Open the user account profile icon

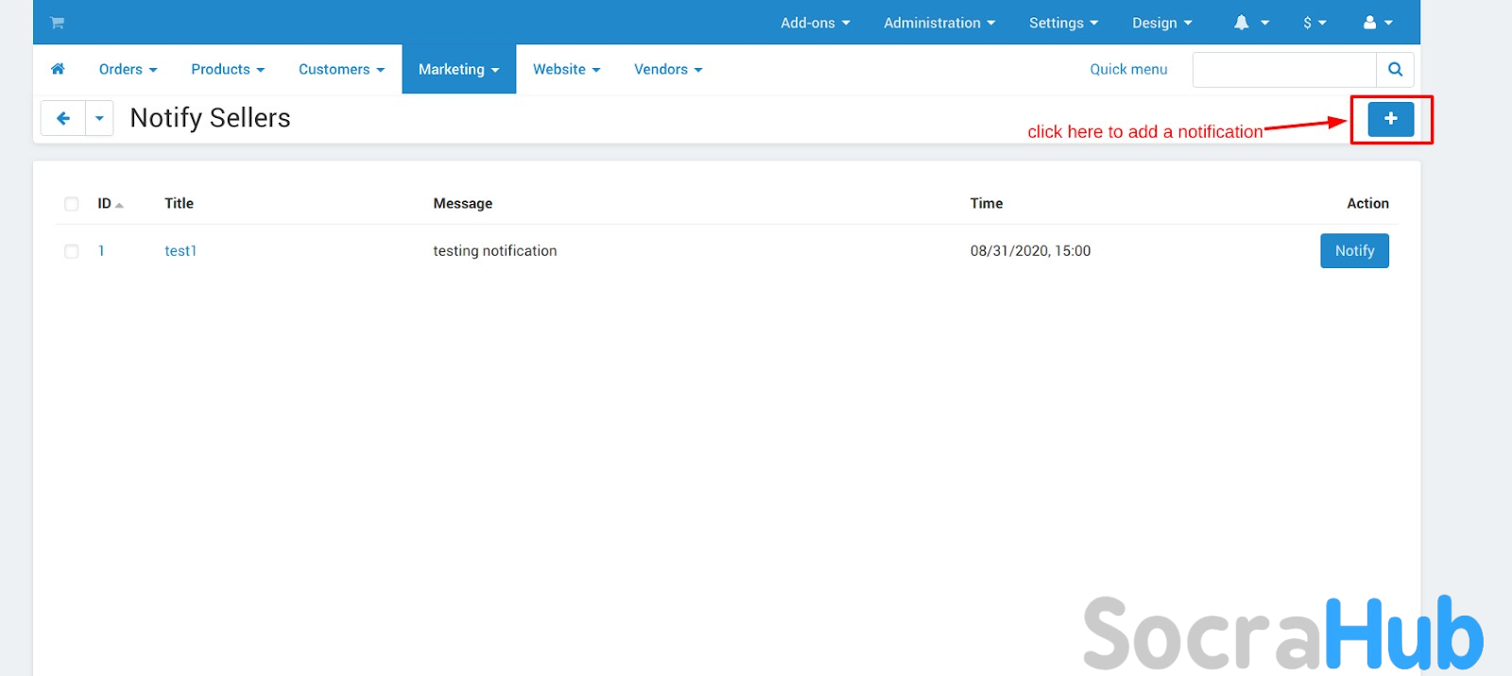pos(1369,23)
